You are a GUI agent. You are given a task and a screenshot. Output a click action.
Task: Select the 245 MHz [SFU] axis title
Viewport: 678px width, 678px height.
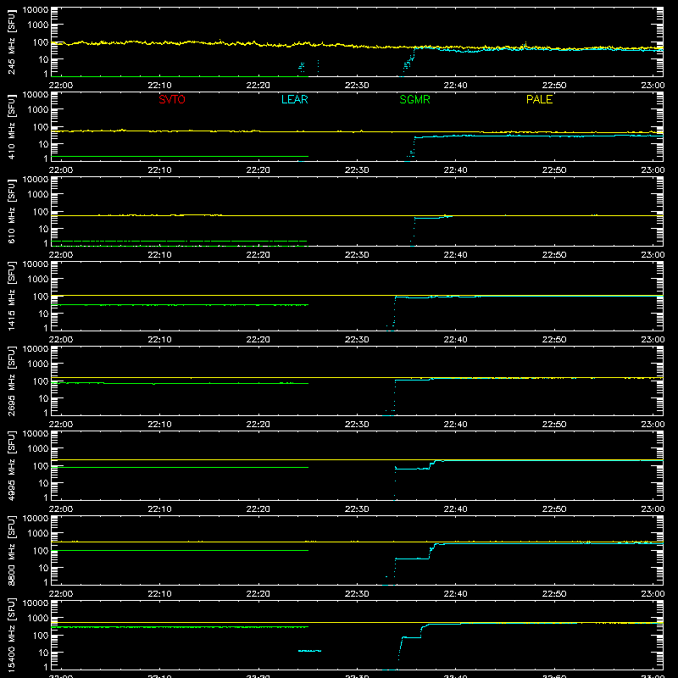pos(12,42)
